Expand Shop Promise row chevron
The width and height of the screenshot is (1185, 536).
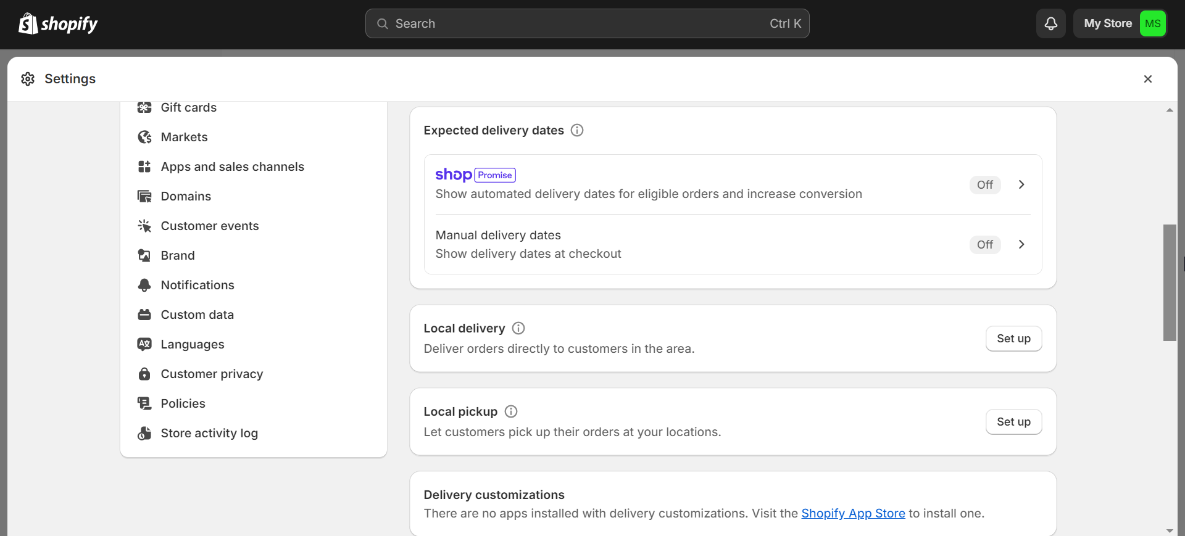[1021, 184]
